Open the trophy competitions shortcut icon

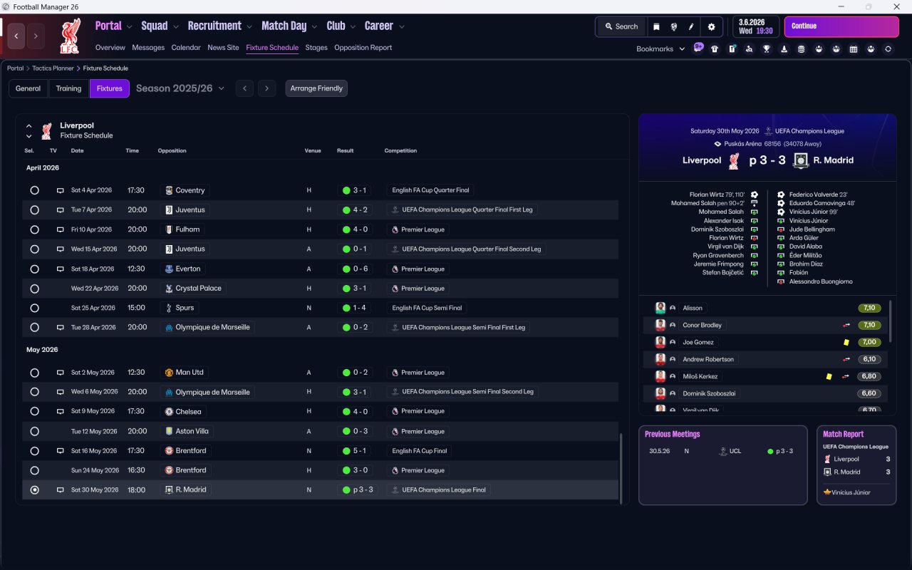[767, 49]
